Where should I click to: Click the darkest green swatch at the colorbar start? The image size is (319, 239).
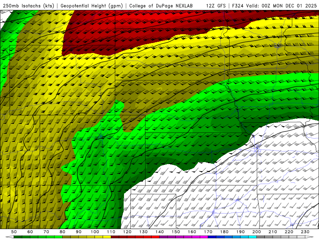tap(18, 237)
